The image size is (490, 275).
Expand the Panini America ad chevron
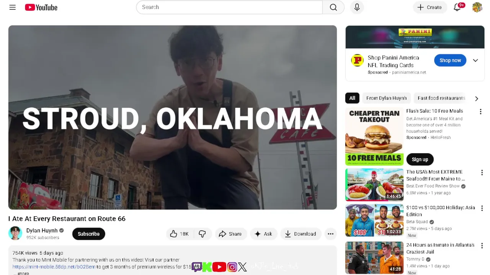(x=475, y=60)
